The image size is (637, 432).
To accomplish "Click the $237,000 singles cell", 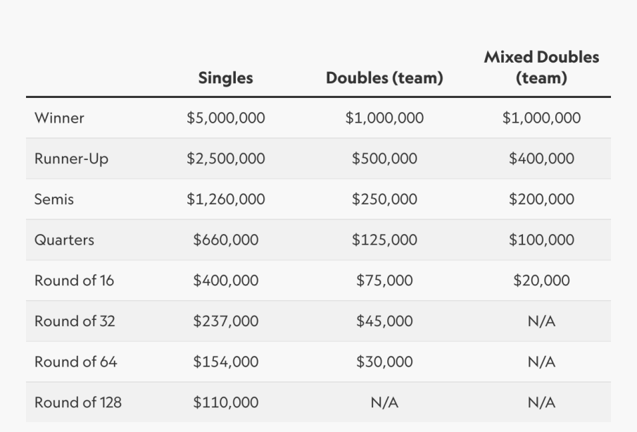I will (226, 321).
